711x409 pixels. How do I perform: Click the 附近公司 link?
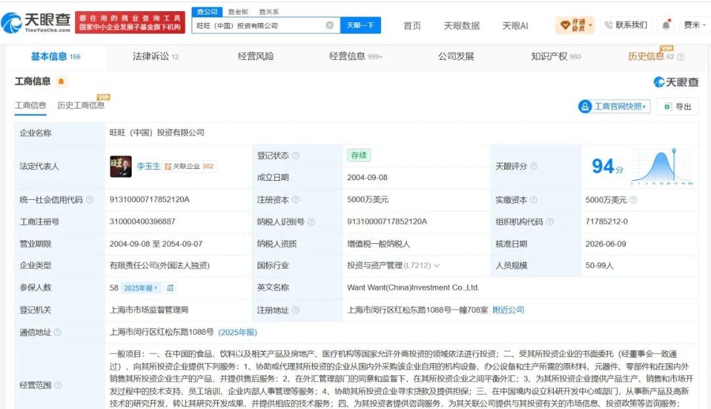click(x=508, y=310)
